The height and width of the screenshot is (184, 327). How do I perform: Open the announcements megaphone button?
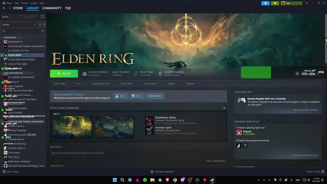[x=265, y=3]
